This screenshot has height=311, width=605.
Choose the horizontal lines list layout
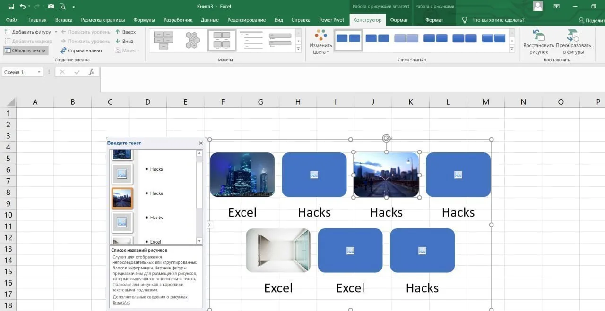[251, 40]
